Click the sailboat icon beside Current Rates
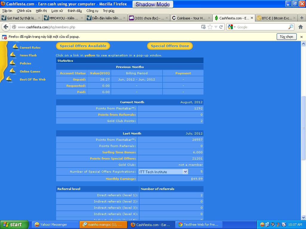Image resolution: width=306 pixels, height=229 pixels. click(15, 46)
